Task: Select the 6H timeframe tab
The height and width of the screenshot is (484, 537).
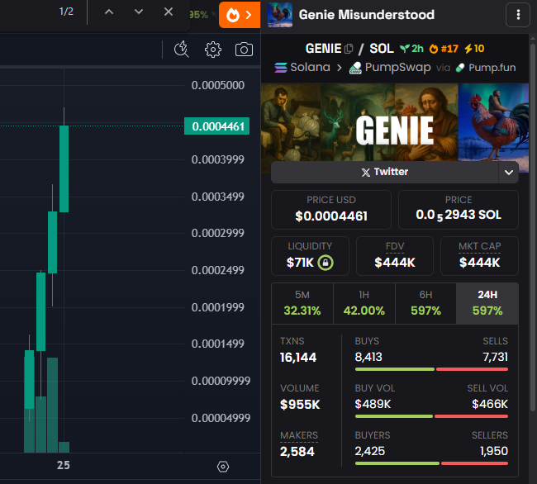Action: click(x=425, y=304)
